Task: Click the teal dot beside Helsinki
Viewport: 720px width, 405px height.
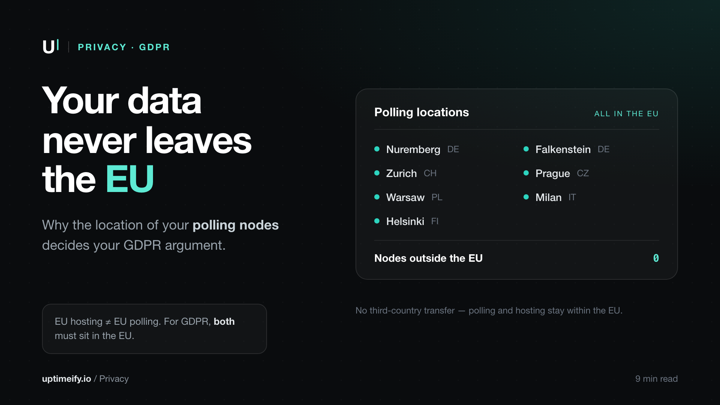Action: tap(377, 221)
